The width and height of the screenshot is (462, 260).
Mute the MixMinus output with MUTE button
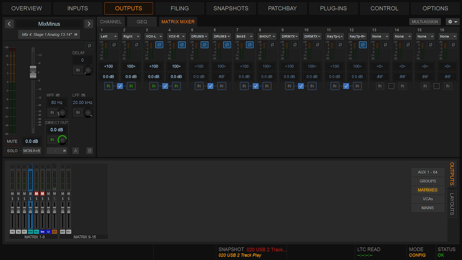[x=12, y=141]
